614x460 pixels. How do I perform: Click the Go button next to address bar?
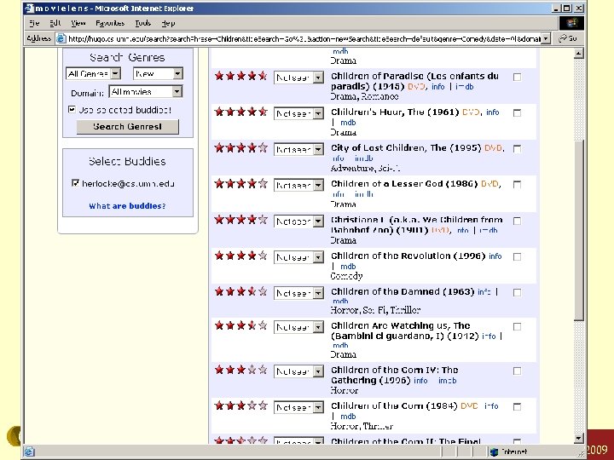[568, 38]
